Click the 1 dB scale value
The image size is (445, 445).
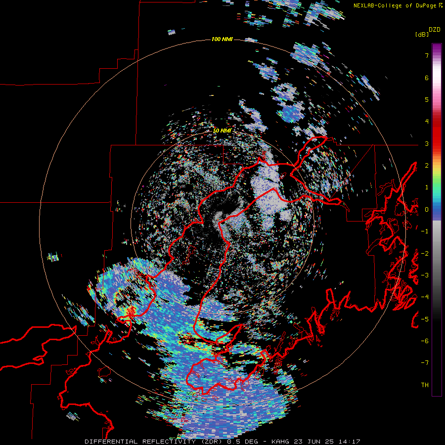tap(427, 187)
